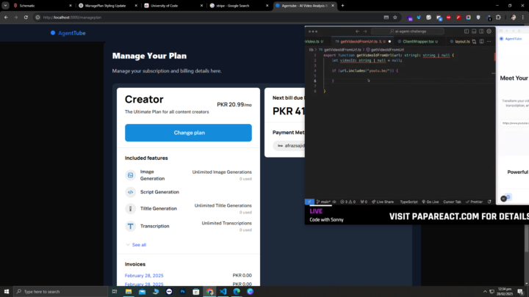The width and height of the screenshot is (529, 297).
Task: Click the Change plan button
Action: pos(188,133)
